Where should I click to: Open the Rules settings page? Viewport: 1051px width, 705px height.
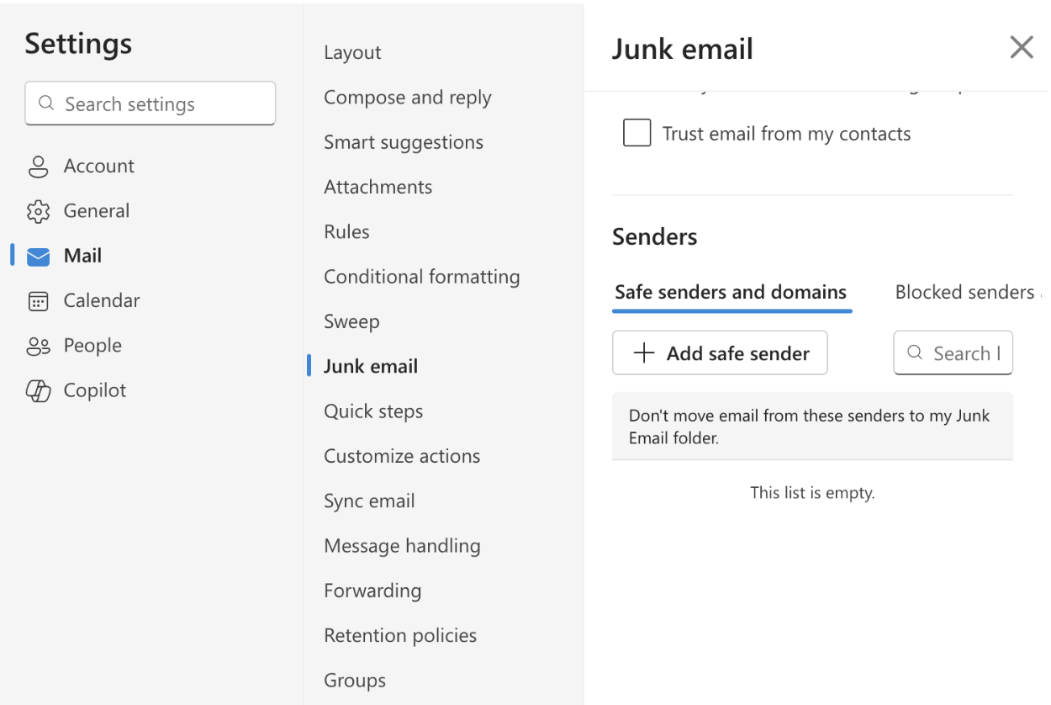(x=346, y=232)
